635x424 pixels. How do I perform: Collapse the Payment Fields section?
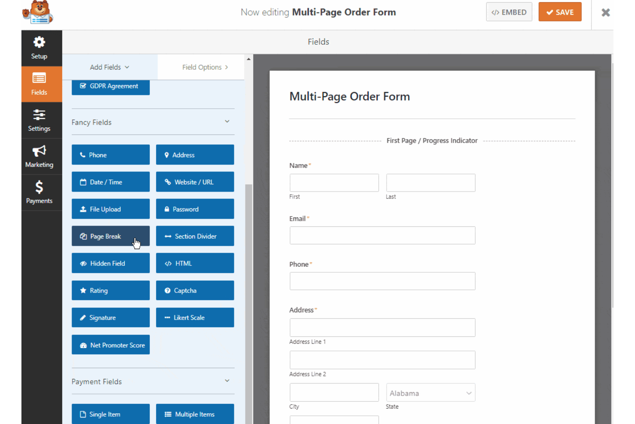click(227, 381)
